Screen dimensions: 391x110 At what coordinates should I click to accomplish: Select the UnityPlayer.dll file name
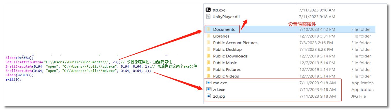[226, 16]
